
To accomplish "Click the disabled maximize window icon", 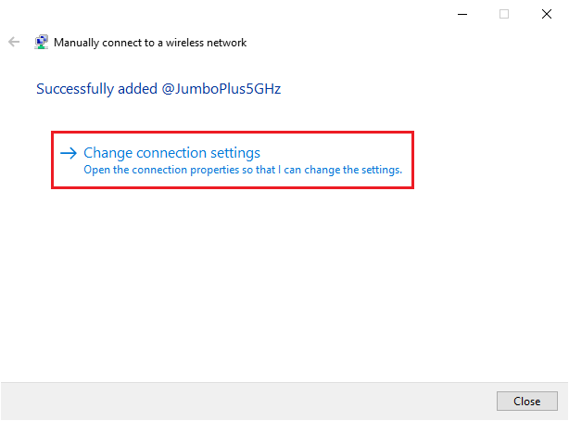I will tap(504, 14).
